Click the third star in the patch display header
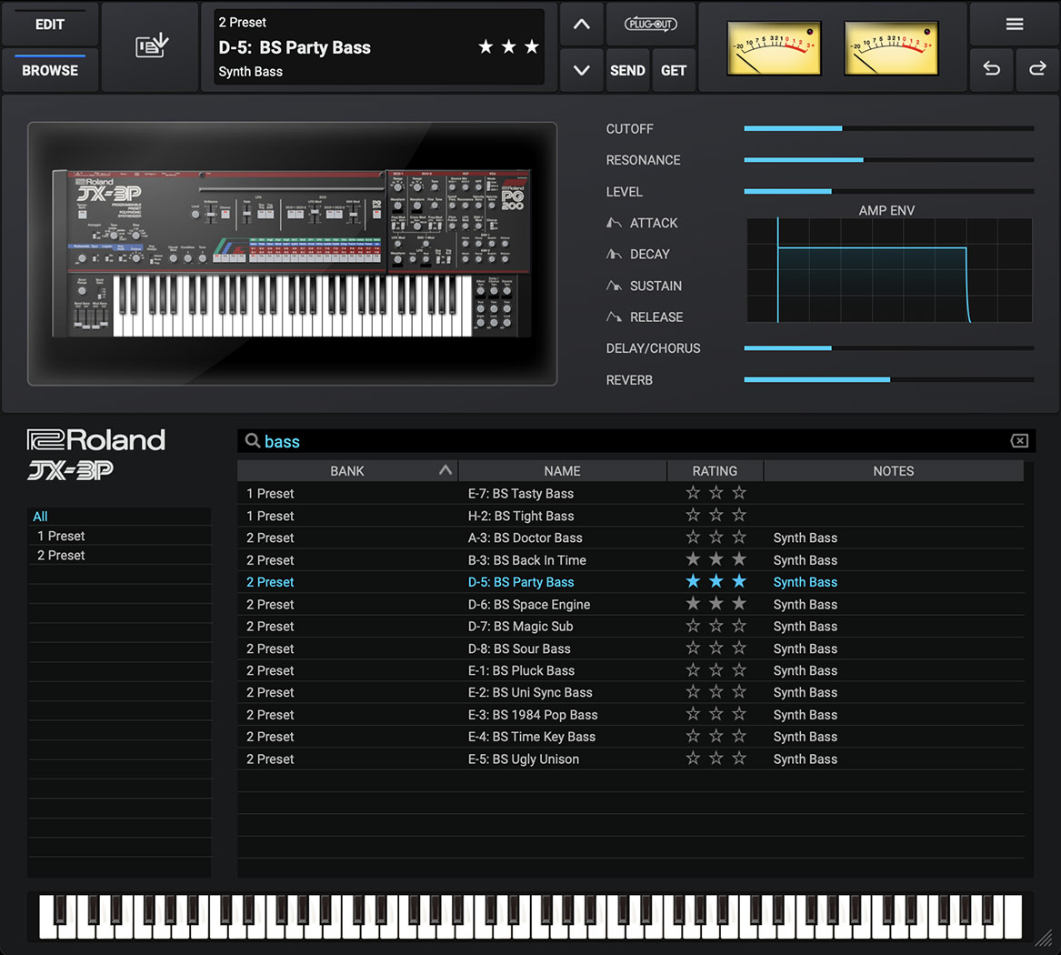Screen dimensions: 1061x955 click(532, 46)
